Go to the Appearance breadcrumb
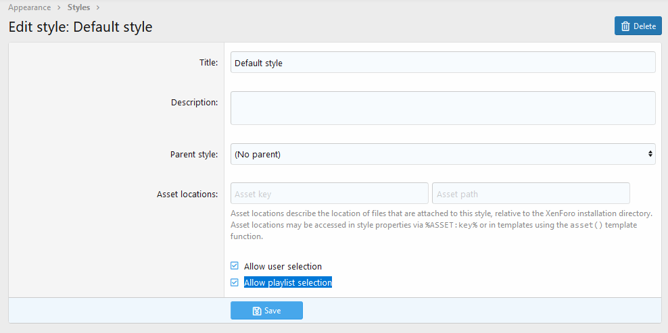The image size is (668, 333). [x=29, y=7]
